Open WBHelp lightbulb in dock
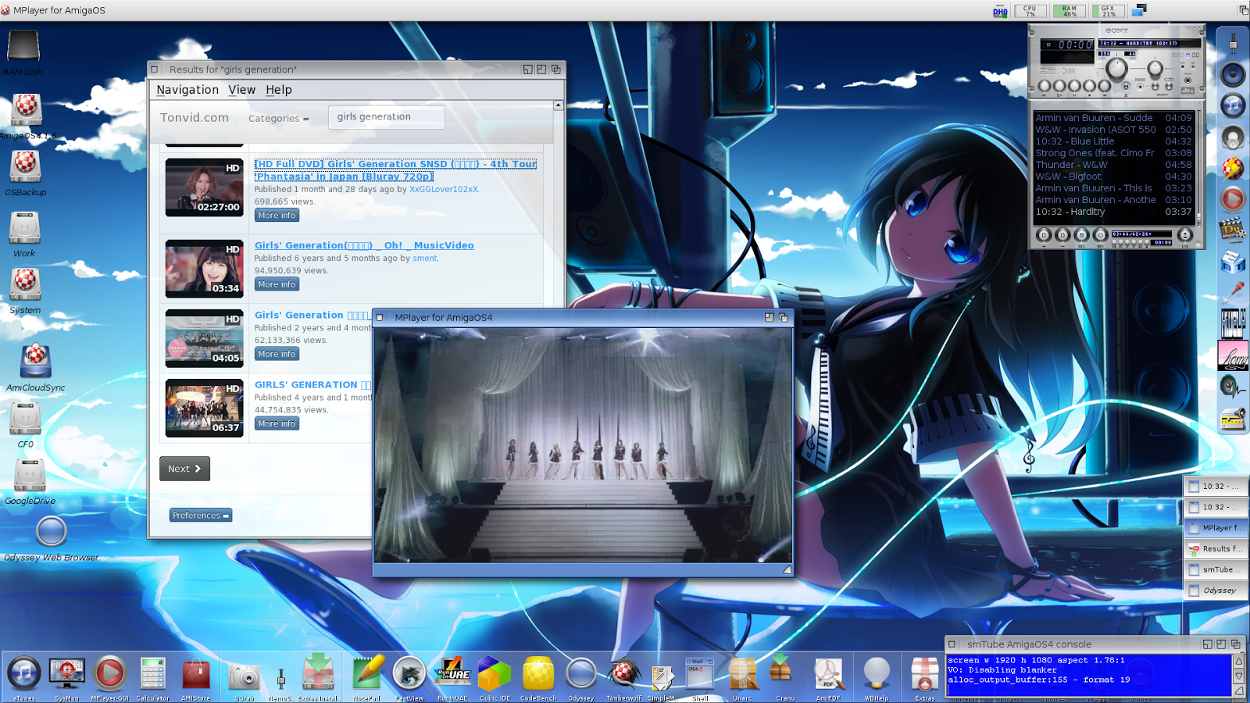 [877, 674]
